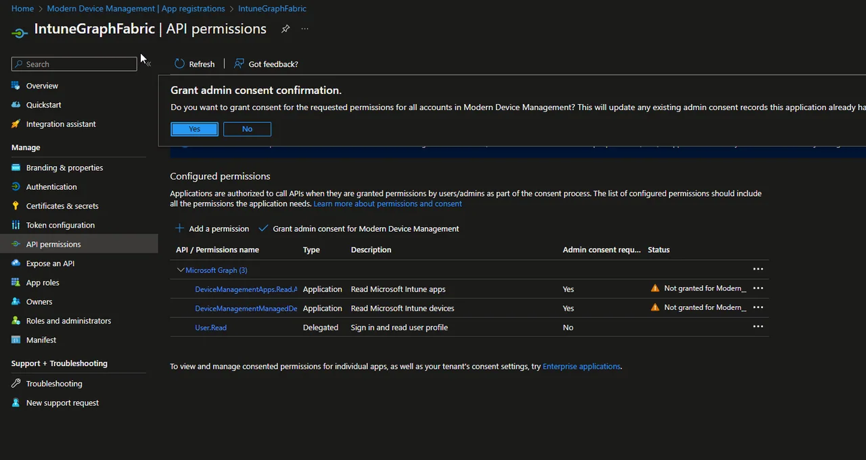Screen dimensions: 866x460
Task: Click the New support request icon
Action: click(16, 403)
